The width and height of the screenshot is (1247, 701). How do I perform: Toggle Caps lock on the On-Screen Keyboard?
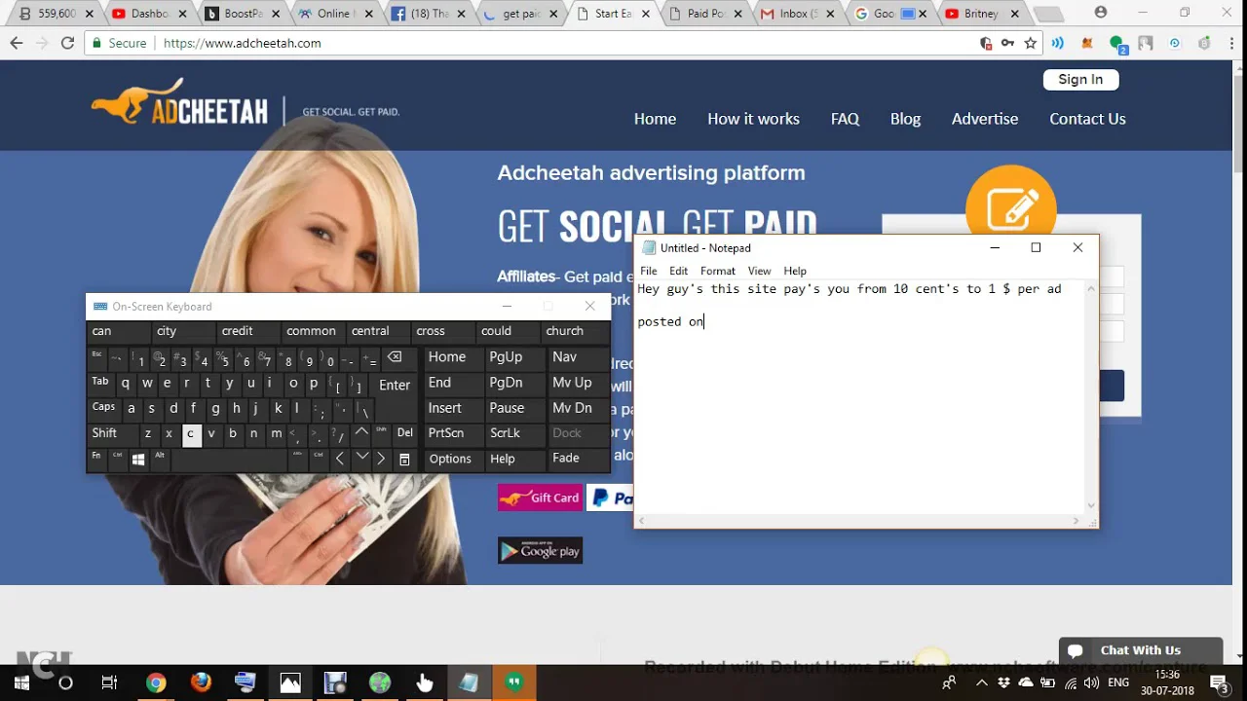tap(103, 408)
